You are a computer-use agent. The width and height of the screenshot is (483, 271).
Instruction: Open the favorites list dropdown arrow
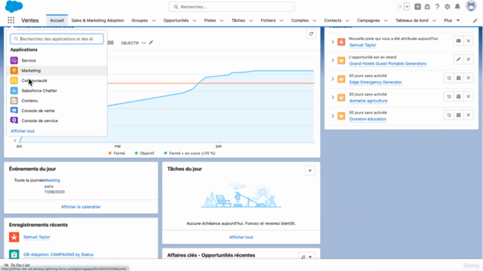click(407, 7)
